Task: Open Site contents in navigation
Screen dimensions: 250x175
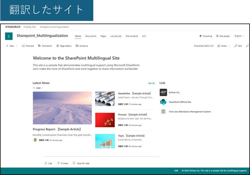Action: [132, 36]
